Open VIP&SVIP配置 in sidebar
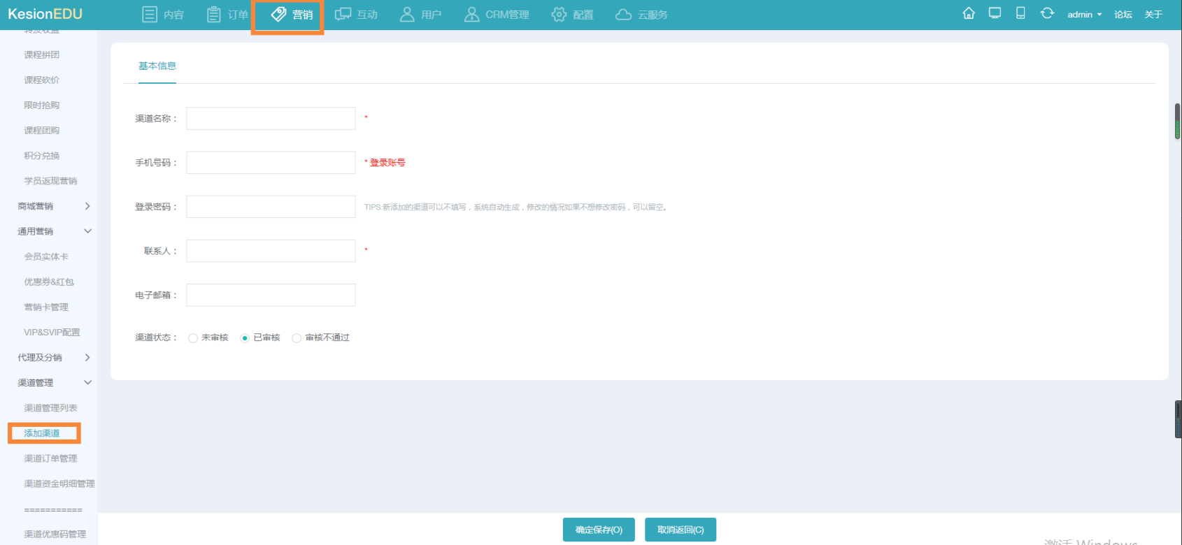1182x545 pixels. click(x=52, y=333)
